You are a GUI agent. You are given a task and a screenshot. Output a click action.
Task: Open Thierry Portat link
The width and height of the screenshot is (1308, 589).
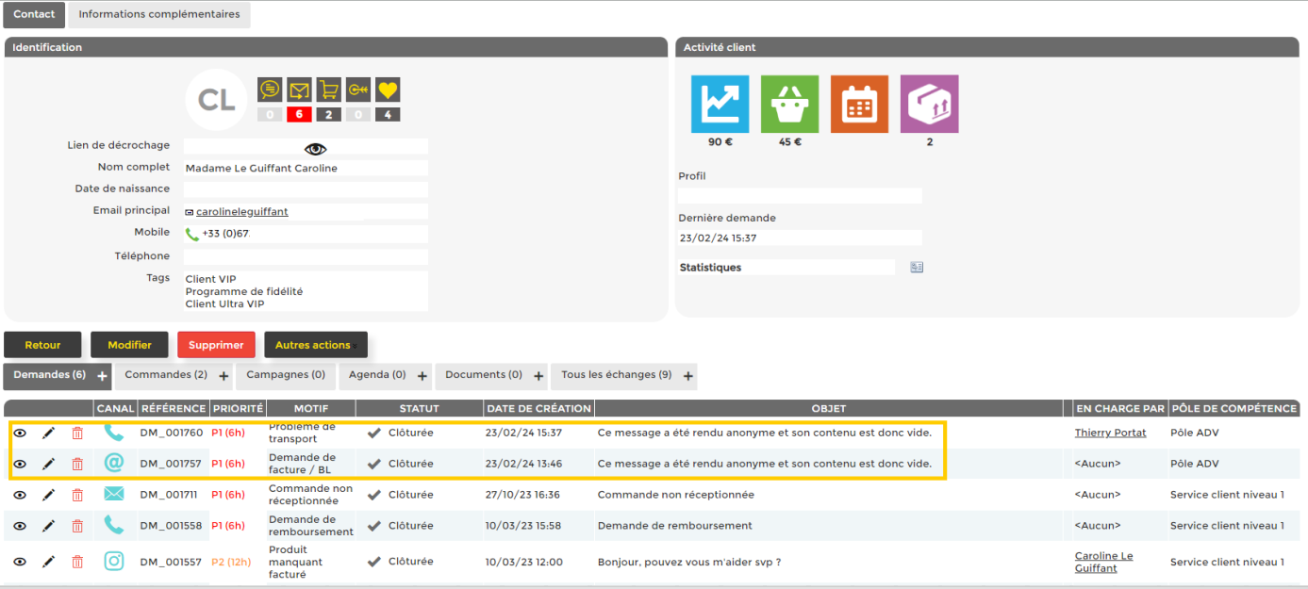click(x=1110, y=433)
